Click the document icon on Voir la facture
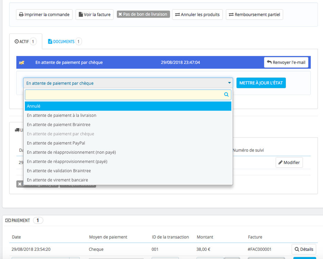This screenshot has width=323, height=259. tap(81, 15)
